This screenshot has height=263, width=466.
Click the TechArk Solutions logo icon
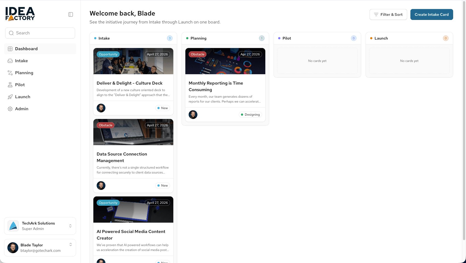[x=13, y=226]
